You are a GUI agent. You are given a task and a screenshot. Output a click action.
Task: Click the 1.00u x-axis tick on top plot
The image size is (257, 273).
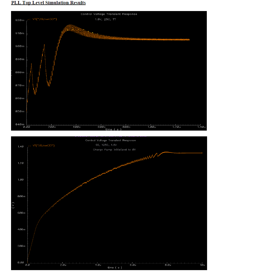[x=152, y=127]
